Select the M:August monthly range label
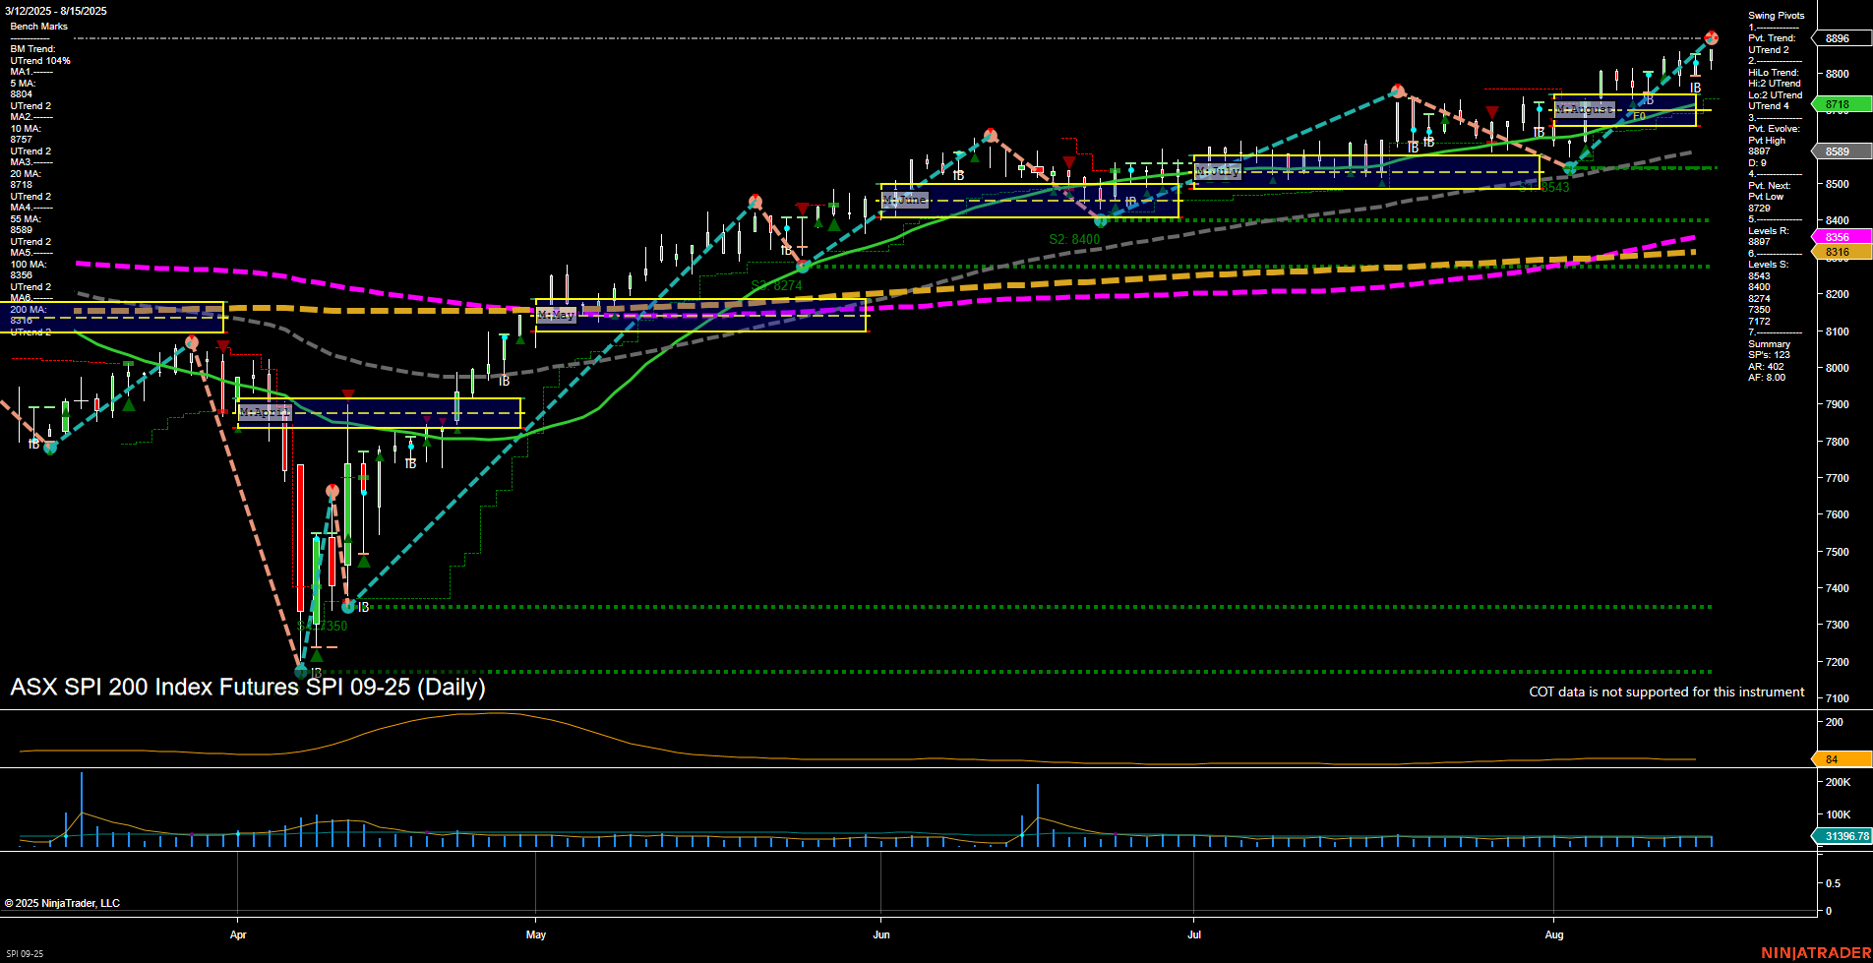The image size is (1873, 963). coord(1584,109)
